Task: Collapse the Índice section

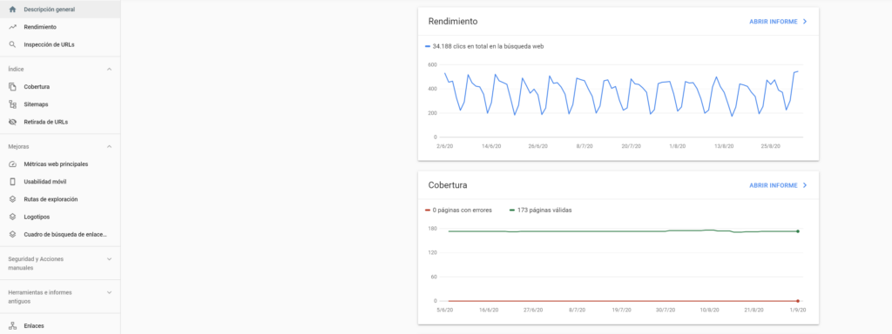Action: [109, 70]
